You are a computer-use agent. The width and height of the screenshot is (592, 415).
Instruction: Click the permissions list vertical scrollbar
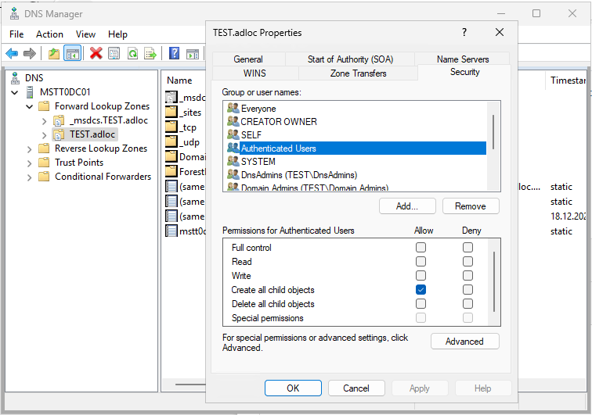(493, 281)
